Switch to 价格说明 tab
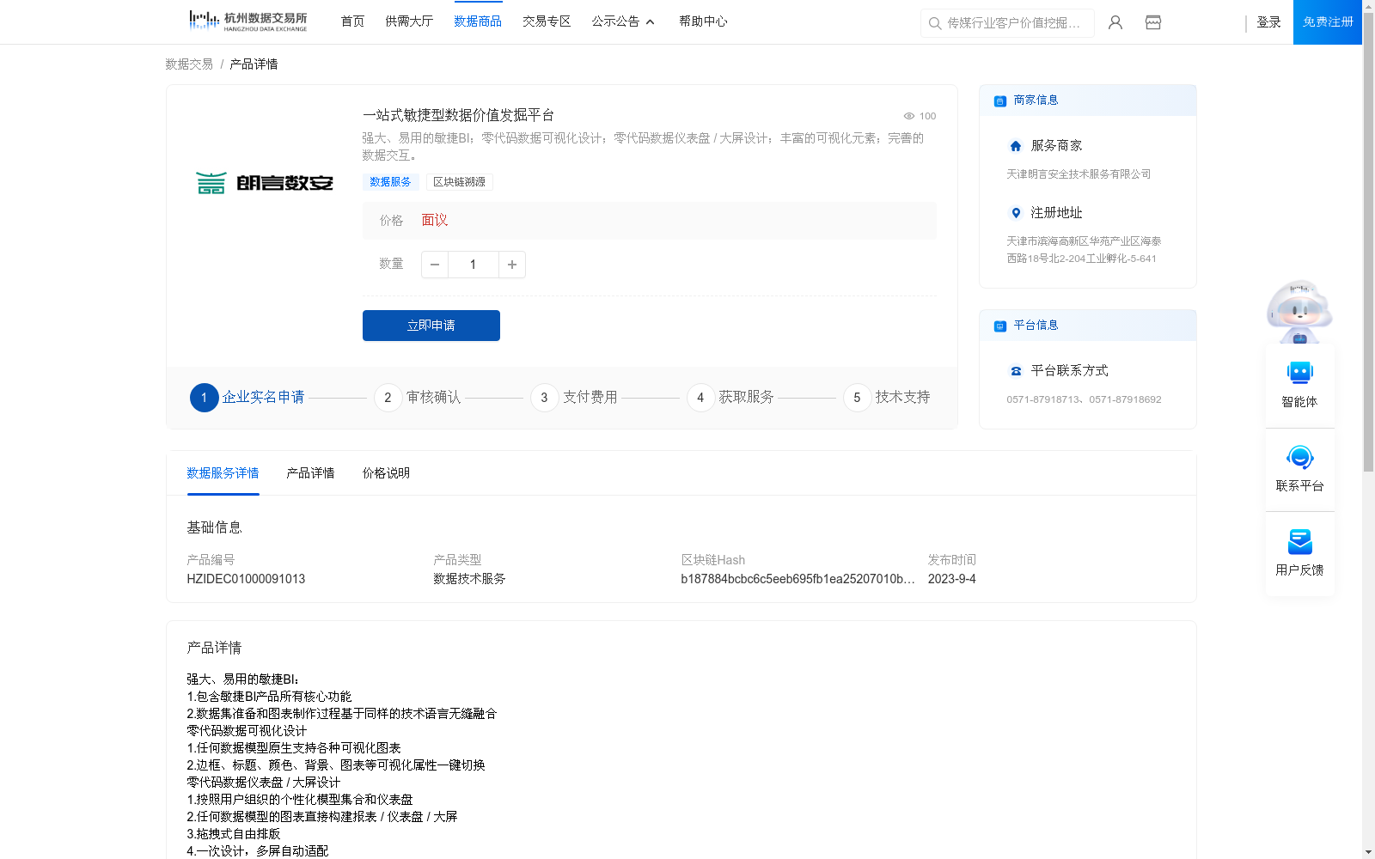 tap(386, 473)
